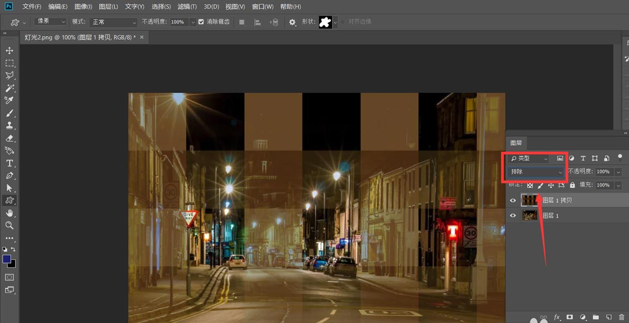Image resolution: width=629 pixels, height=323 pixels.
Task: Click the black background color swatch
Action: coord(13,264)
